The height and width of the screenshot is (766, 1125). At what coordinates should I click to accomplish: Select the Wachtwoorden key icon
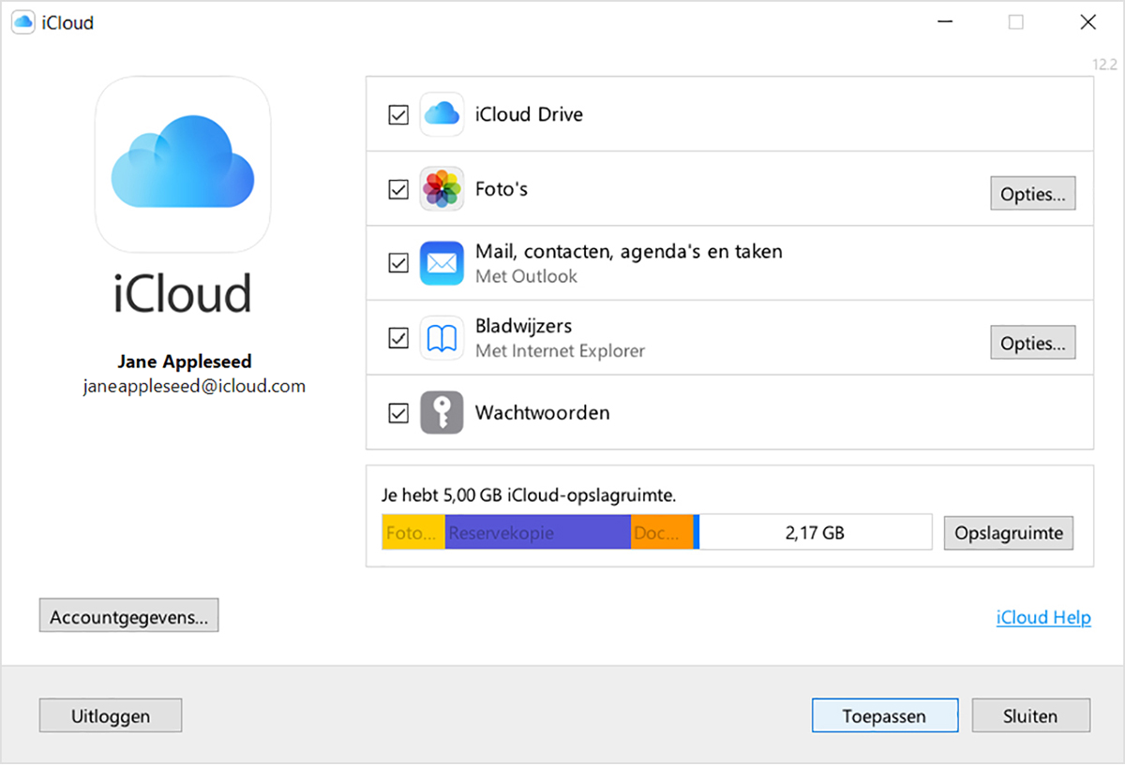[442, 412]
